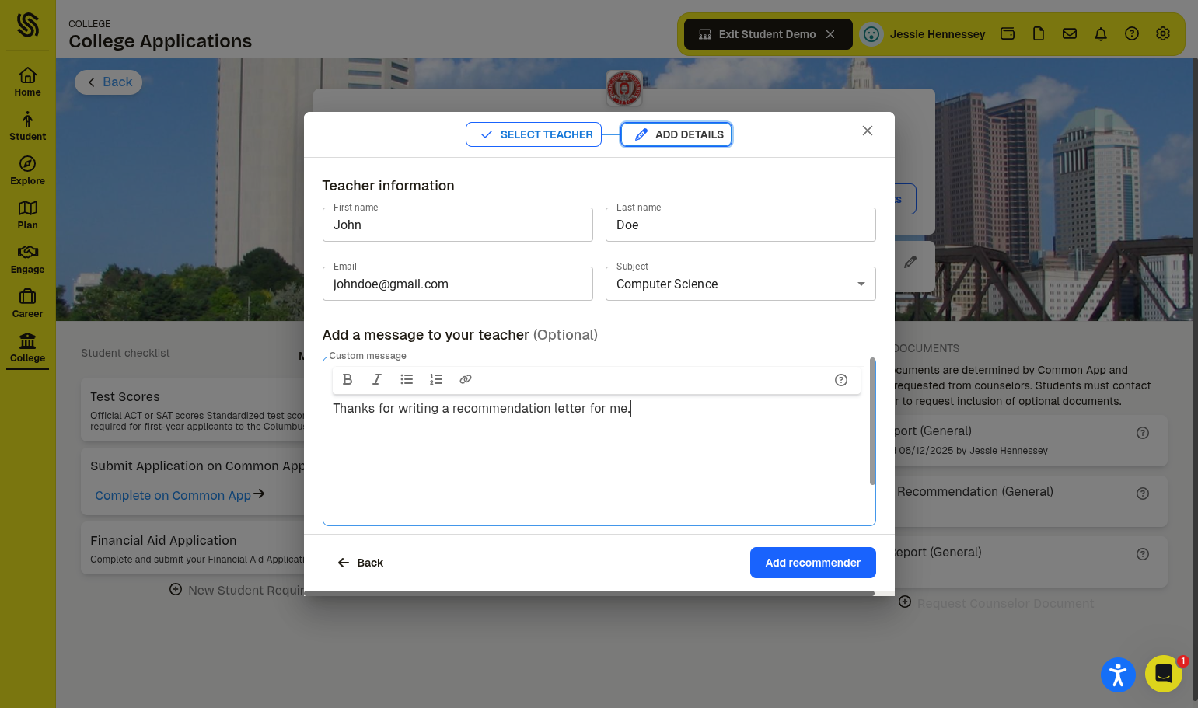Open the Career section in sidebar
The height and width of the screenshot is (708, 1198).
point(27,302)
